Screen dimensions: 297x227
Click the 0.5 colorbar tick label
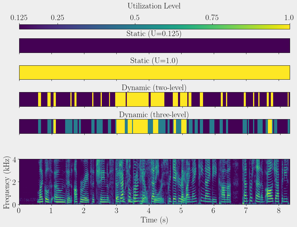coord(135,18)
